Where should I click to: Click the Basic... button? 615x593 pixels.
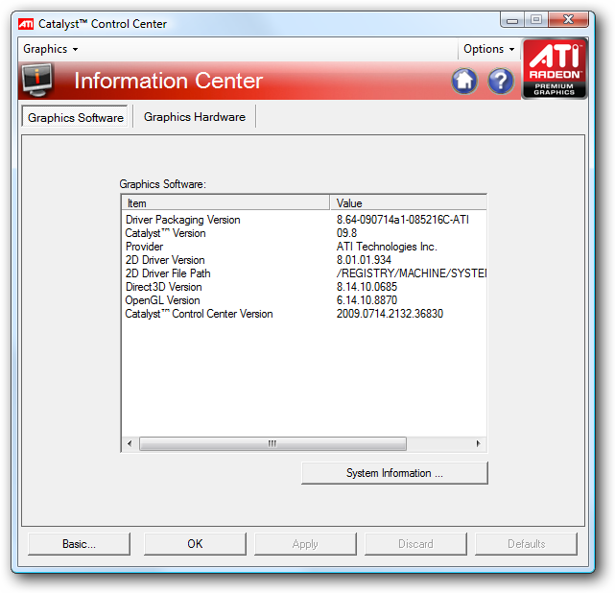click(x=79, y=543)
